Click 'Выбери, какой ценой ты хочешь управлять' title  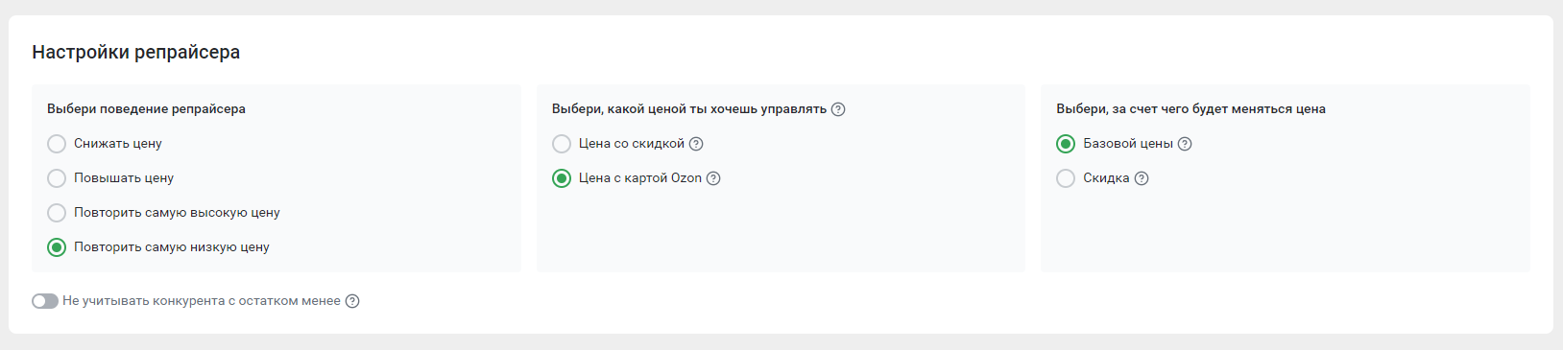tap(689, 109)
